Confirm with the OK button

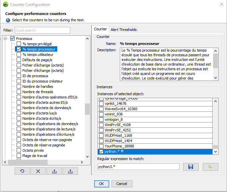pos(101,184)
